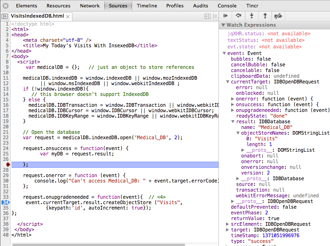This screenshot has width=330, height=246.
Task: Close the DevTools panel with X icon
Action: (6, 6)
